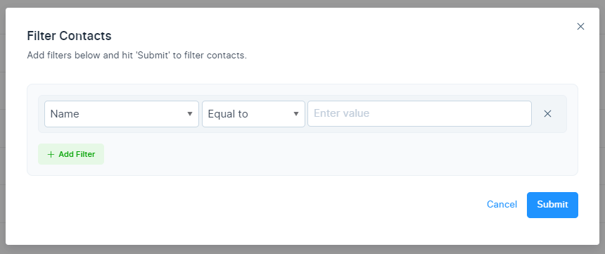
Task: Select the 'Name' text in the field dropdown
Action: pos(65,114)
